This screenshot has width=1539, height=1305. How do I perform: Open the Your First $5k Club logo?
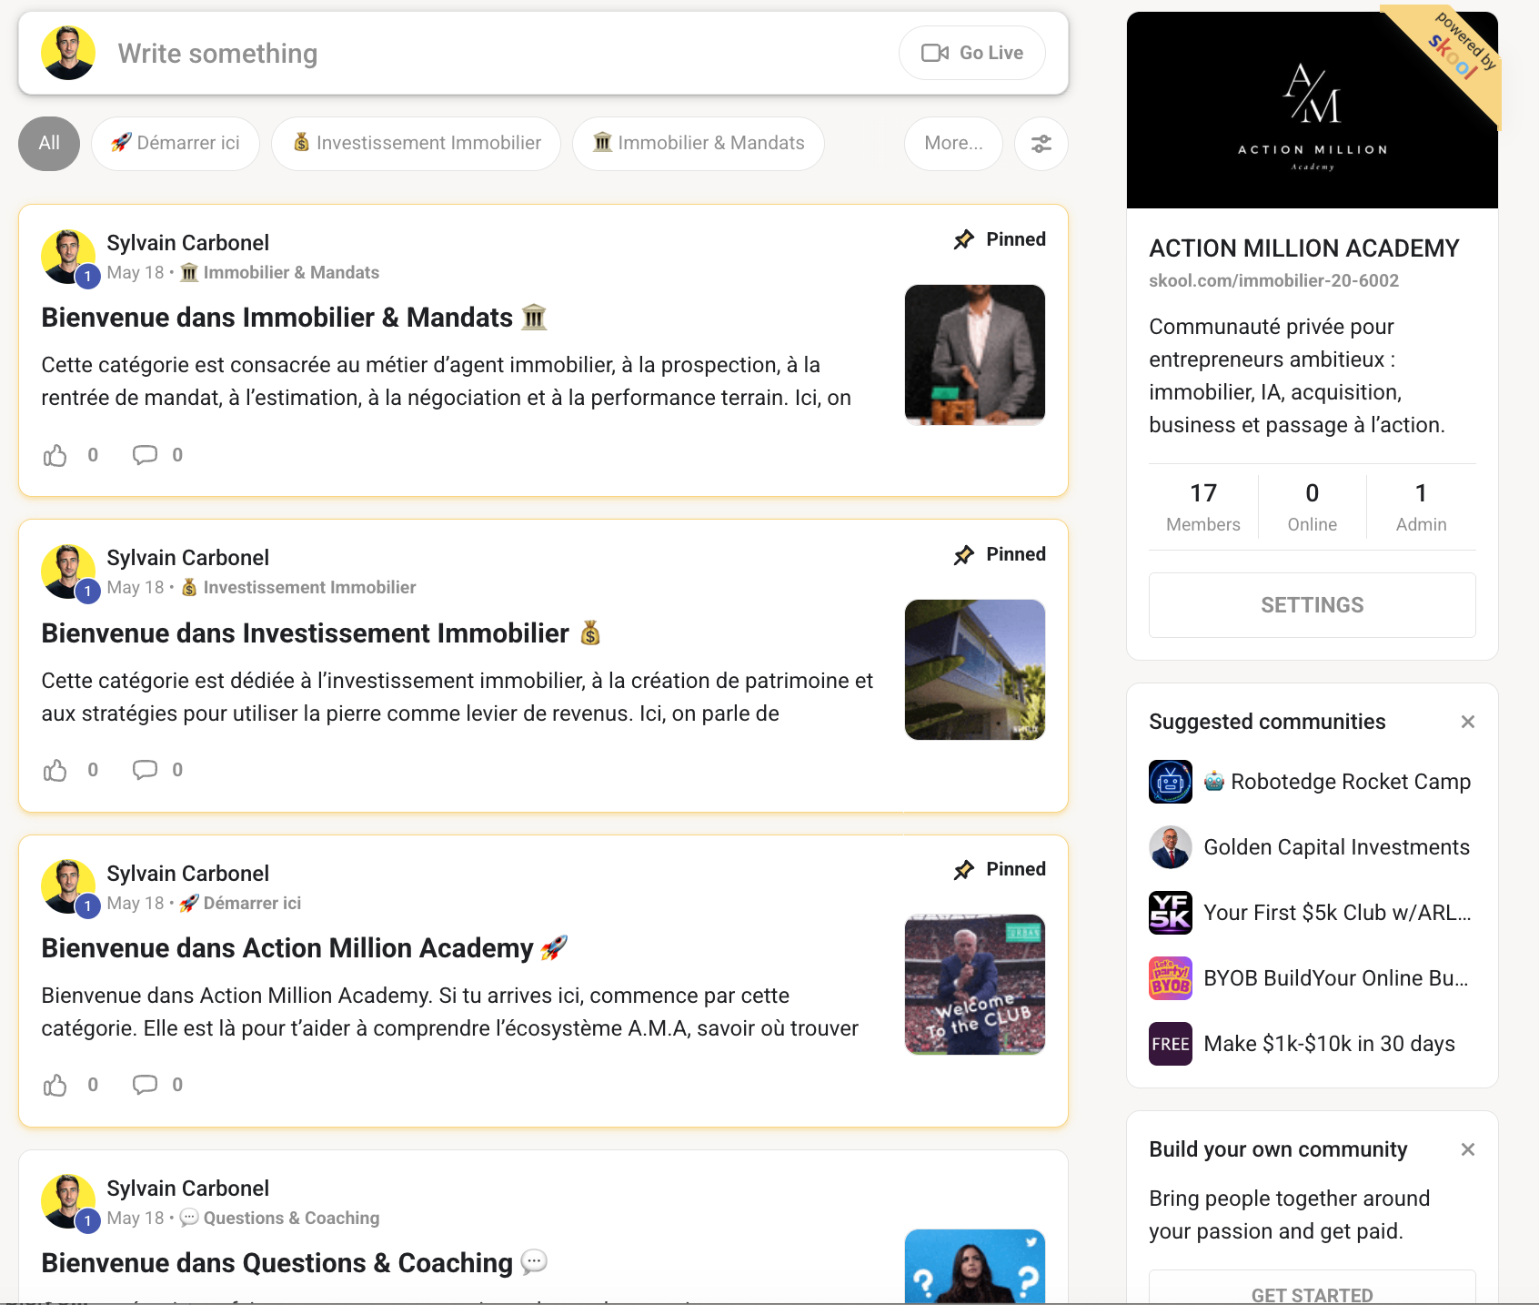[1171, 913]
